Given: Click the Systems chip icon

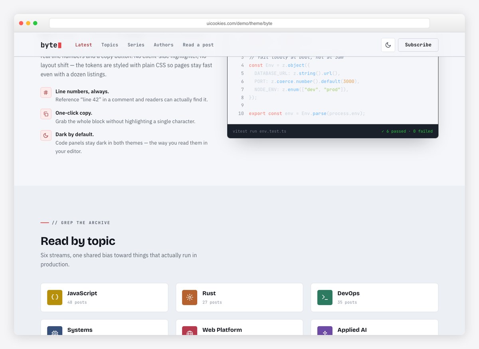Looking at the screenshot, I should [55, 331].
